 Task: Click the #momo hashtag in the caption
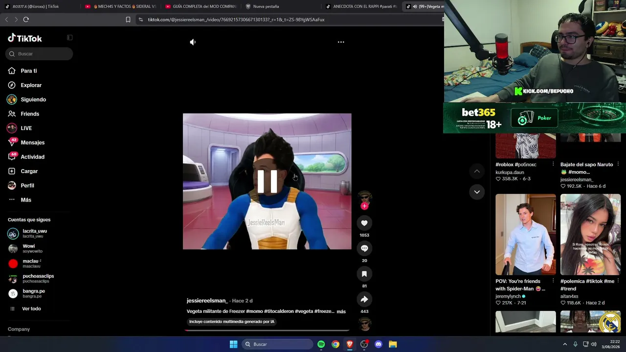pyautogui.click(x=254, y=311)
